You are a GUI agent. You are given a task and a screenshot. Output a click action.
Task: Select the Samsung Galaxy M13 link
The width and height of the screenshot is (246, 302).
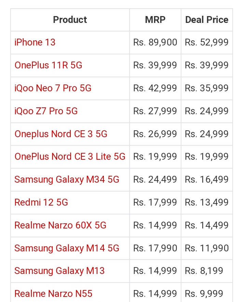coord(59,271)
